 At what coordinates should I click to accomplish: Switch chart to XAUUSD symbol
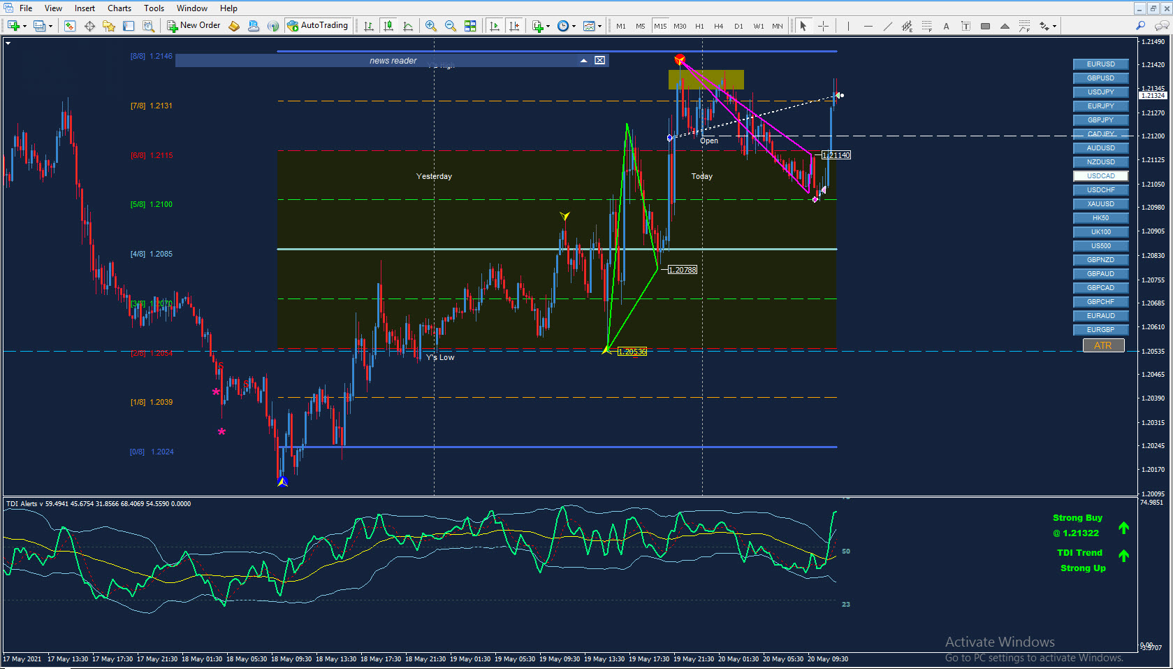1100,204
